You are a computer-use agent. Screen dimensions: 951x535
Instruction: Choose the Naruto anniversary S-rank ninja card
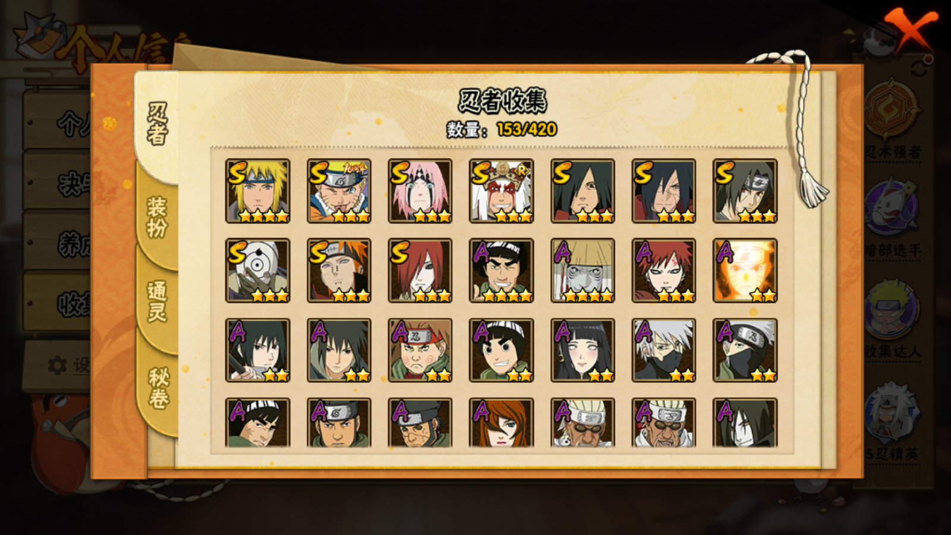click(339, 191)
